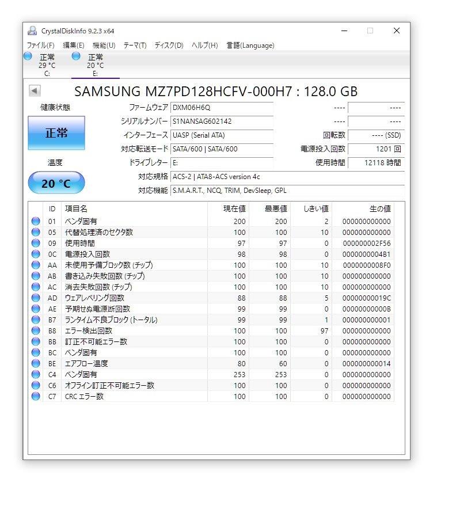Click the blue status dot for ID AB
Screen dimensions: 456x509
pyautogui.click(x=36, y=276)
